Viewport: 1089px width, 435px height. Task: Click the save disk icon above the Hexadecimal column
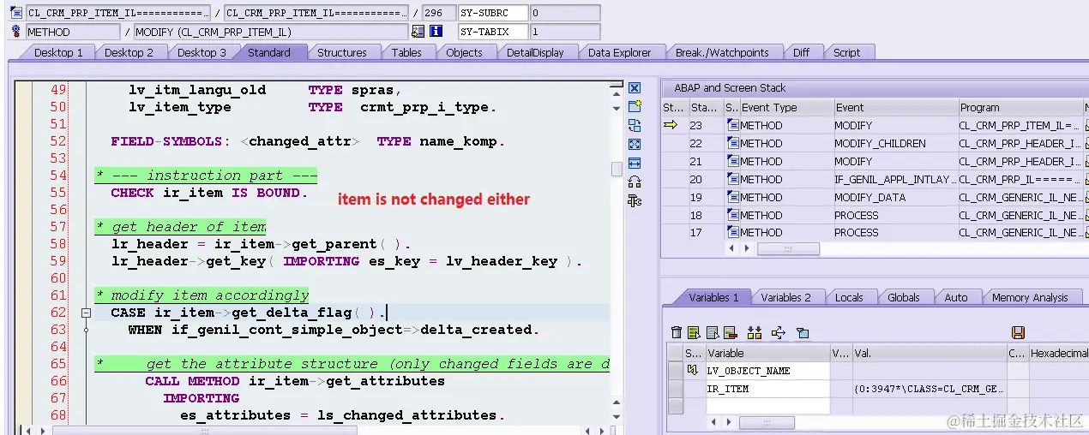[1019, 332]
